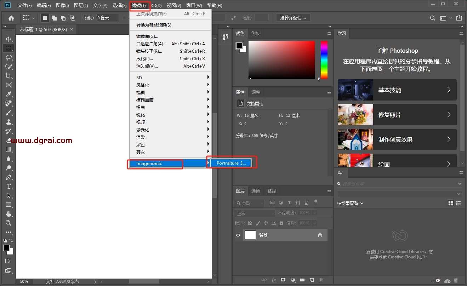The height and width of the screenshot is (286, 467).
Task: Open the 制作创意效果 tutorial
Action: pyautogui.click(x=397, y=139)
